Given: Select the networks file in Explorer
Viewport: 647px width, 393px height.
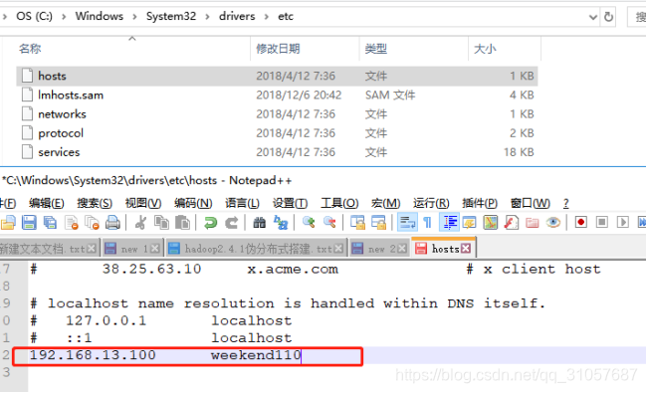Looking at the screenshot, I should 277,113.
